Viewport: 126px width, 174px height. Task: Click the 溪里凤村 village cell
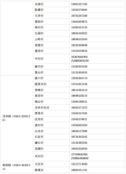pos(51,84)
